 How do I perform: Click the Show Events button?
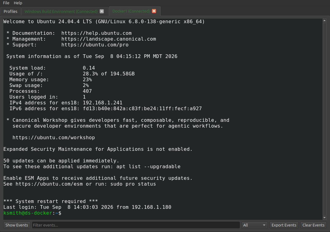(x=16, y=225)
